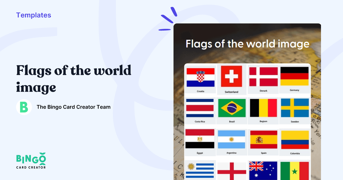Click the Colombia flag tile
Viewport: 343px width, 180px height.
pos(294,140)
